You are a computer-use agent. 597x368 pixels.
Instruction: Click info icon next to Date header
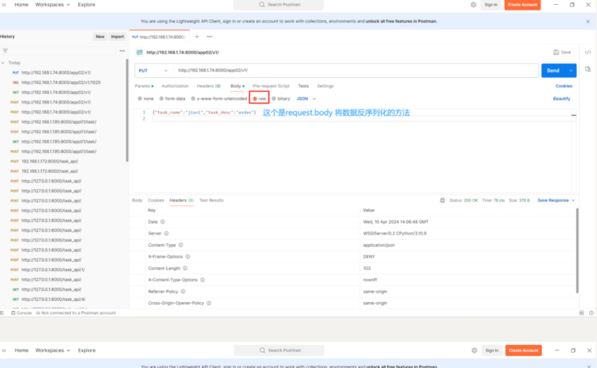pyautogui.click(x=163, y=222)
